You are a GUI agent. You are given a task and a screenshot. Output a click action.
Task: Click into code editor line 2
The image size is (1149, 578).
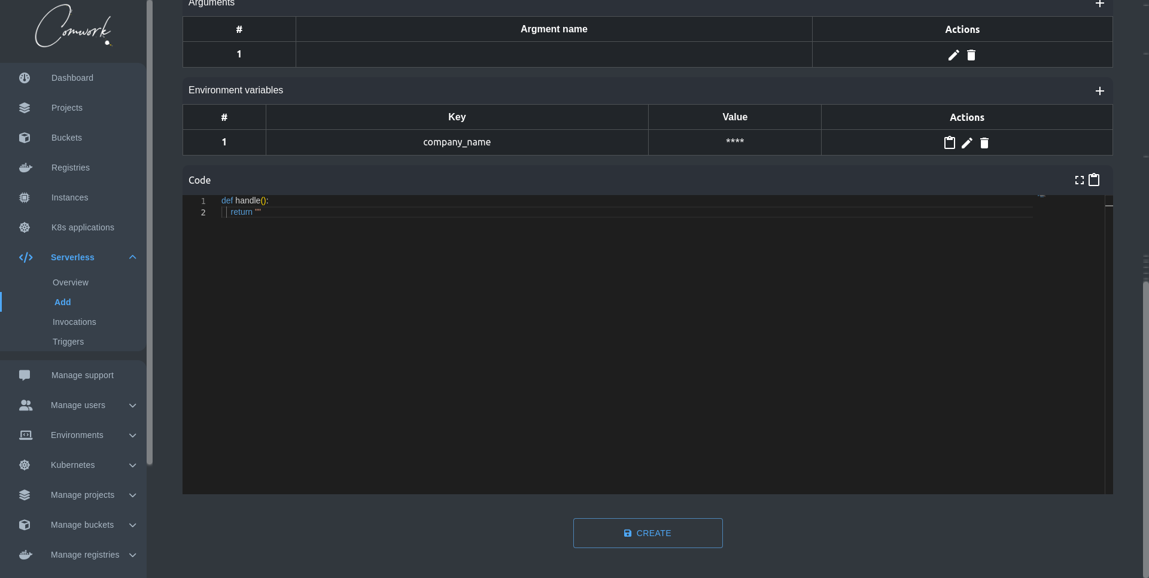[x=627, y=212]
